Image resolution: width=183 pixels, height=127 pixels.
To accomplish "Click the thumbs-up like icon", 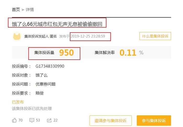I will pos(14,120).
